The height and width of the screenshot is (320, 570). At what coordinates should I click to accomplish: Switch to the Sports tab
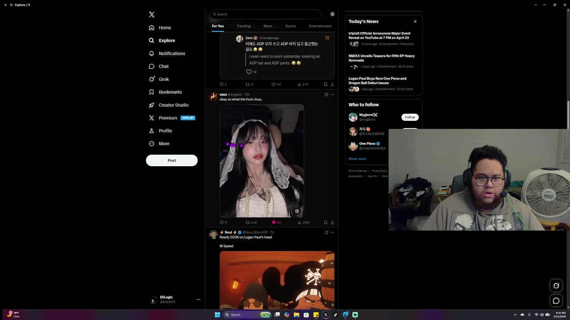click(x=290, y=26)
